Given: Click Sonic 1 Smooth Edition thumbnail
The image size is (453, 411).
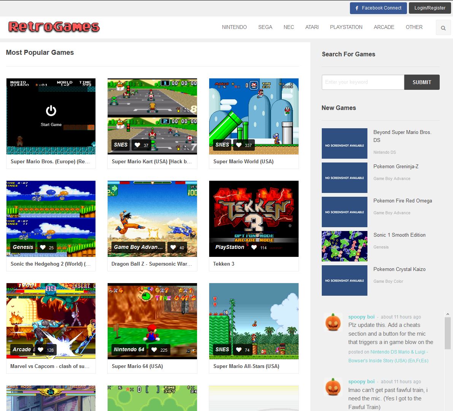Looking at the screenshot, I should point(344,246).
